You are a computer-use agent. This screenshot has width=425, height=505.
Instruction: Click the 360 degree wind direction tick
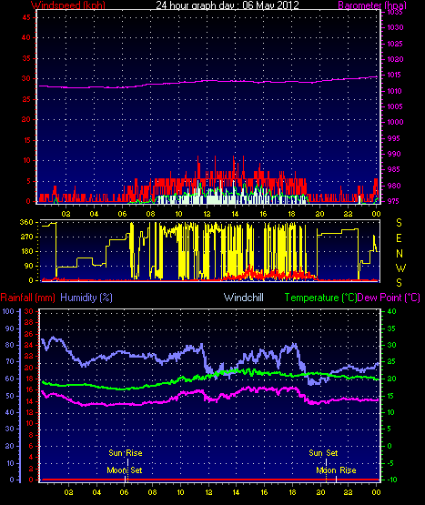click(26, 222)
